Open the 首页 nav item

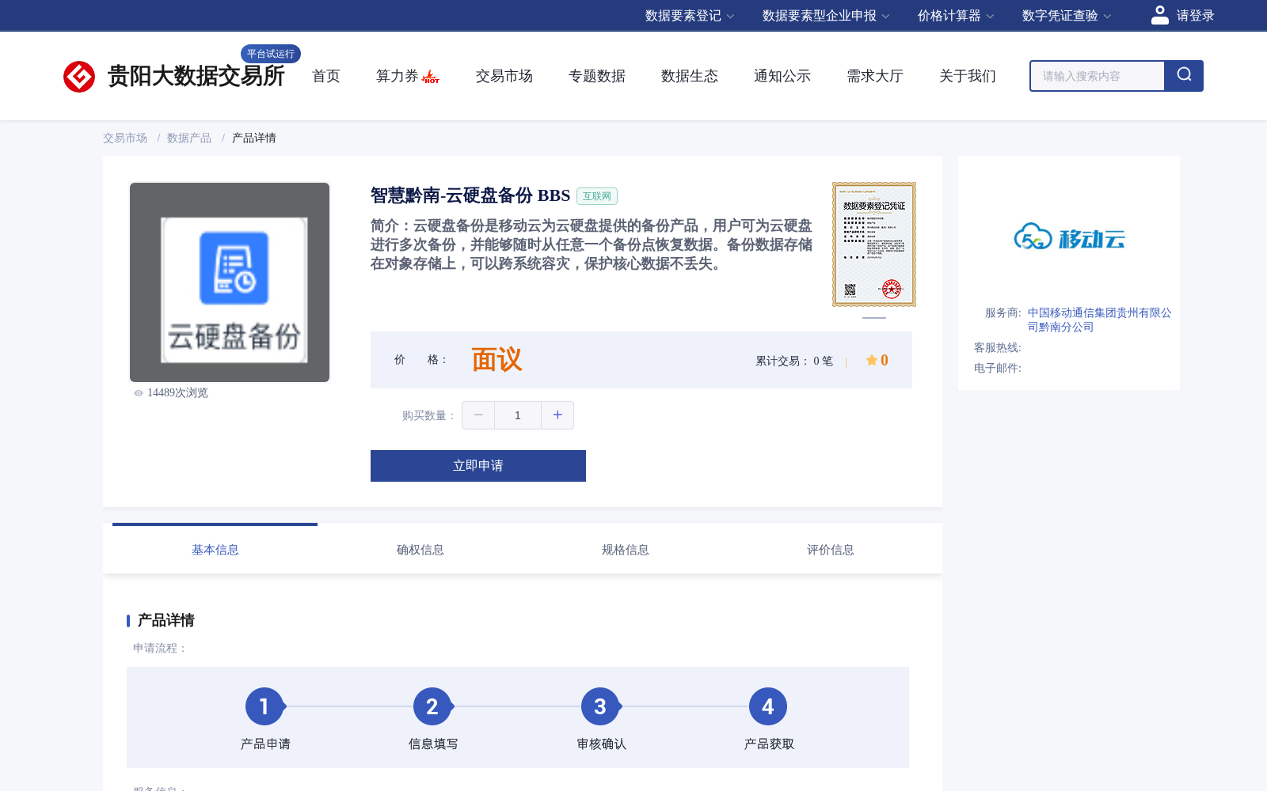click(326, 76)
